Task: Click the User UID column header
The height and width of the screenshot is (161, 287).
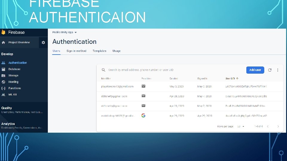Action: 230,78
